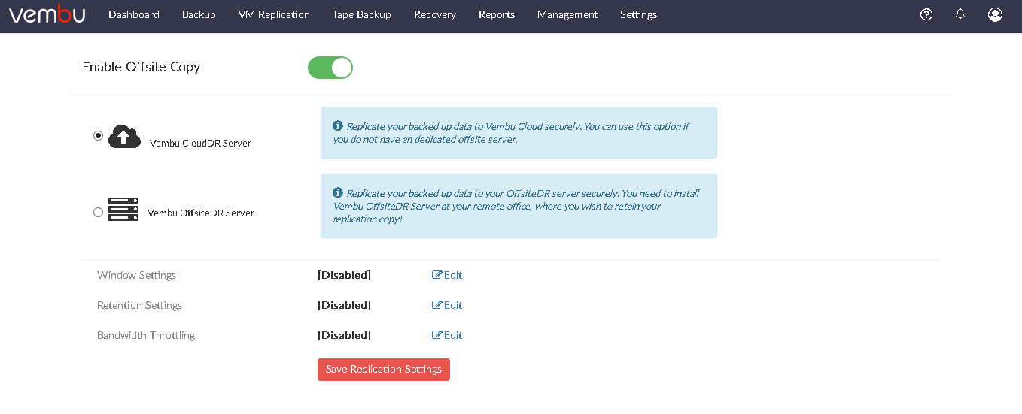This screenshot has width=1022, height=414.
Task: Click the edit pencil icon for Bandwidth Throttling
Action: tap(436, 335)
